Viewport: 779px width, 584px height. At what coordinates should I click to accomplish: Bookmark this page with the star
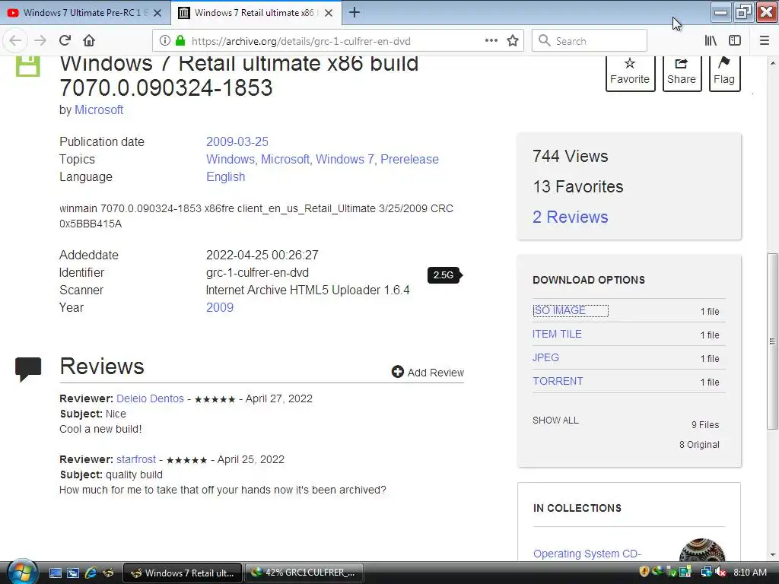point(513,41)
